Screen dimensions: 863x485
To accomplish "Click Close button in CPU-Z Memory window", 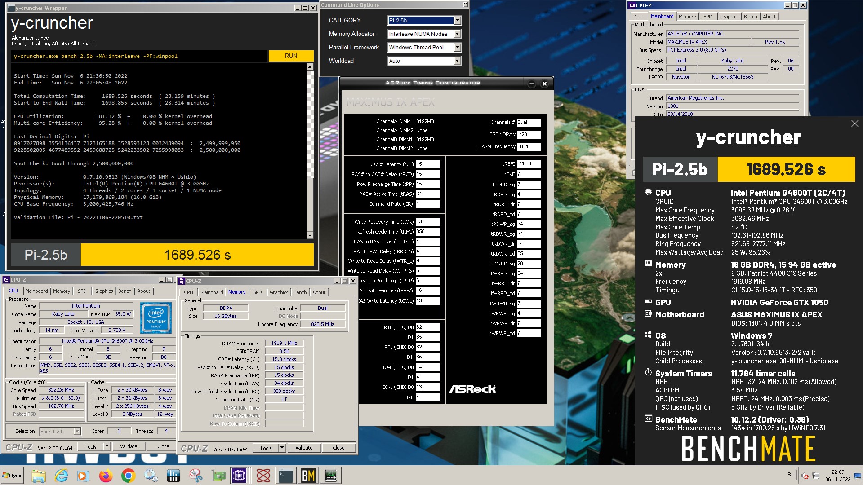I will (x=338, y=448).
